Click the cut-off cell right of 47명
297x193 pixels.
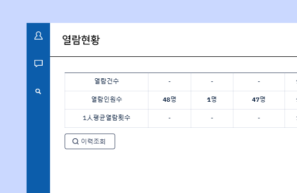(291, 100)
